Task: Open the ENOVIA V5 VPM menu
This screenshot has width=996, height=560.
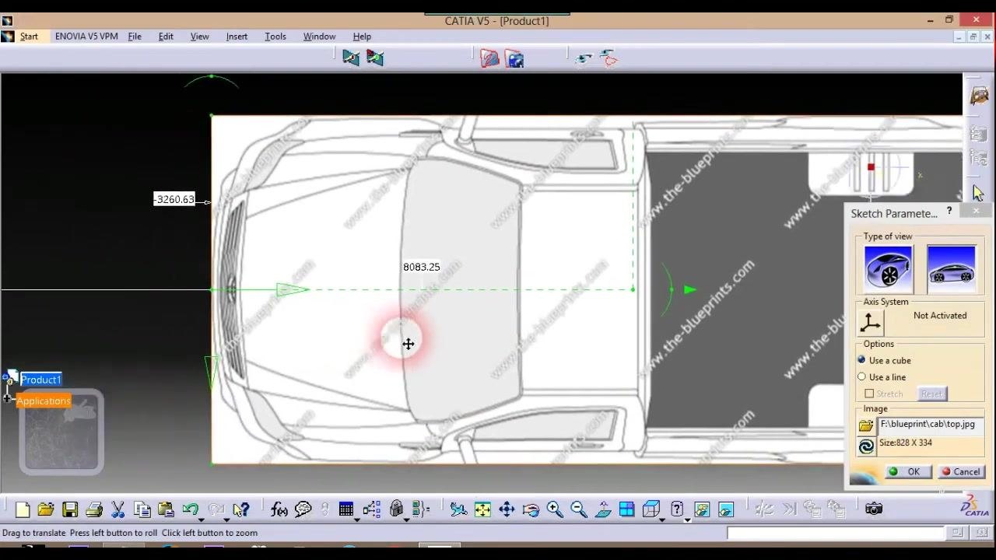Action: pyautogui.click(x=86, y=37)
